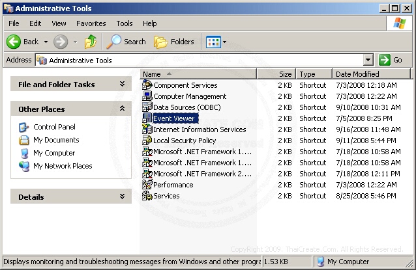Open the Help menu

click(149, 23)
